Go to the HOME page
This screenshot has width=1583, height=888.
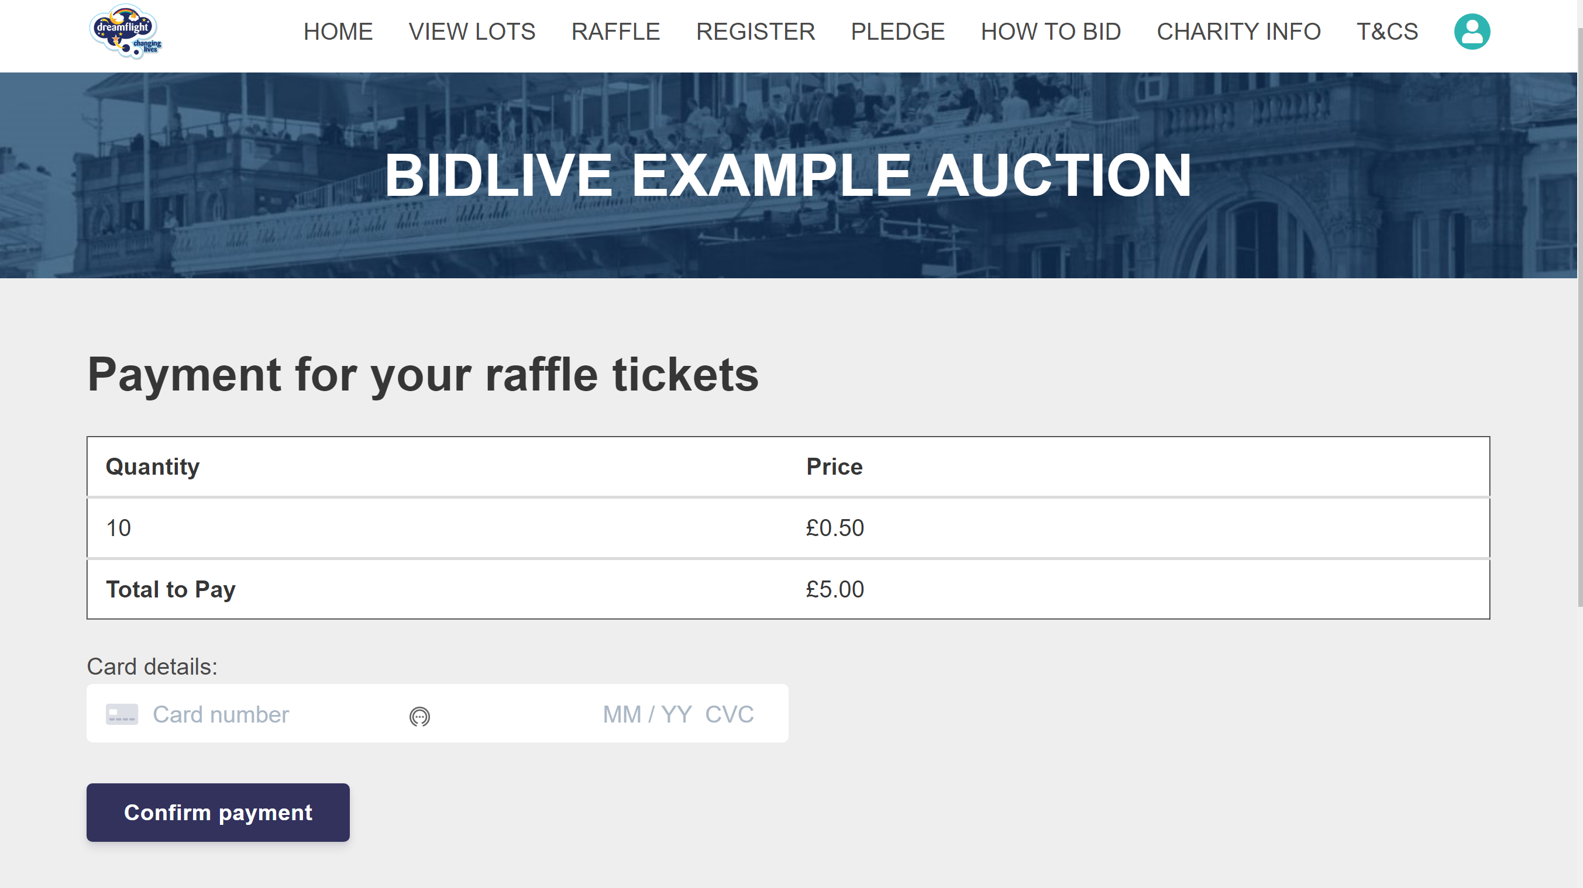tap(338, 32)
